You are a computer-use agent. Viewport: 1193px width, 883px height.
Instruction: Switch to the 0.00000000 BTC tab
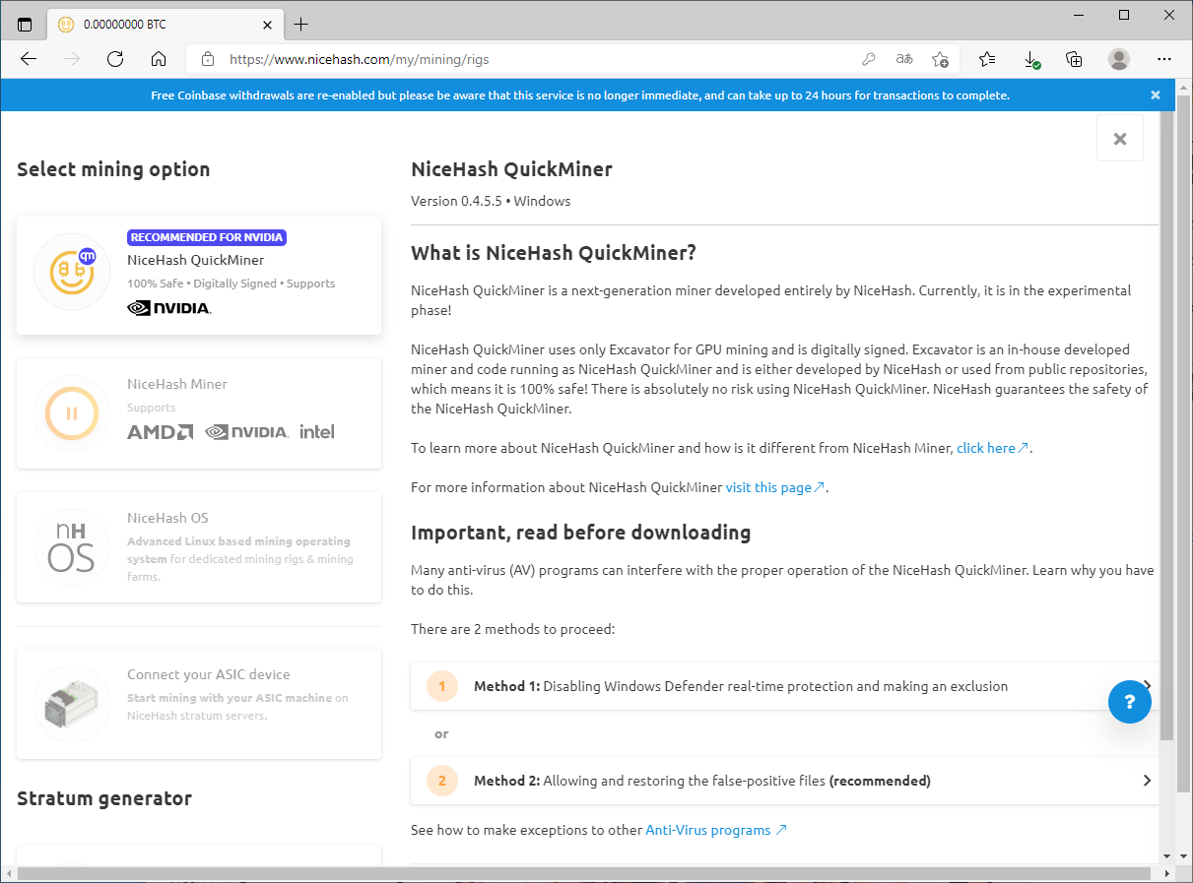(x=166, y=25)
